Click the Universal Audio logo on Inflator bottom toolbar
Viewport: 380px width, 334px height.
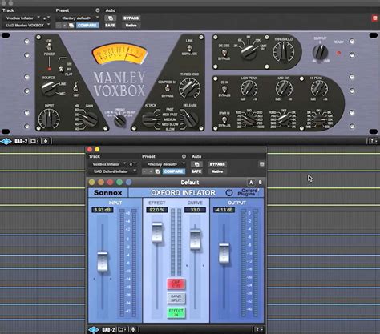pyautogui.click(x=94, y=330)
